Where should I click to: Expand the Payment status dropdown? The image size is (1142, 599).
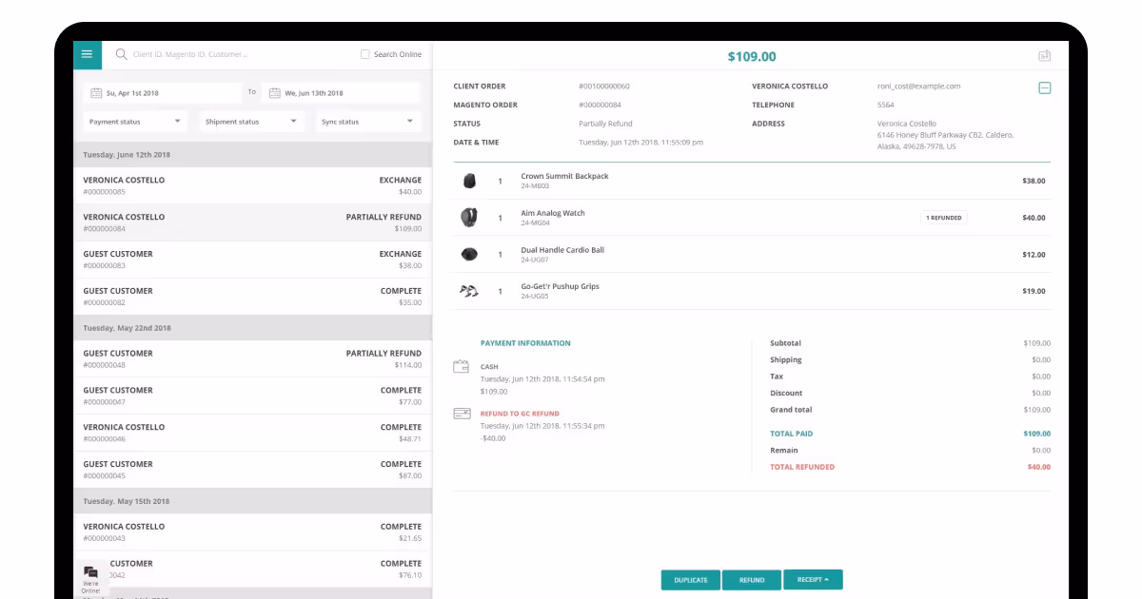(x=135, y=122)
